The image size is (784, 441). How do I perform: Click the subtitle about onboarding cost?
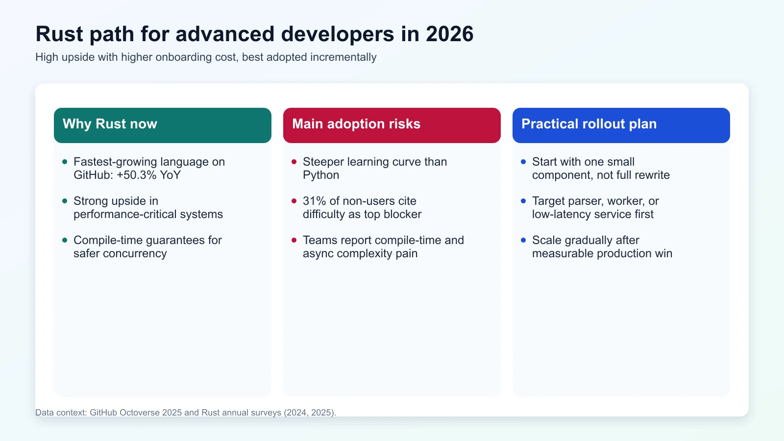205,57
